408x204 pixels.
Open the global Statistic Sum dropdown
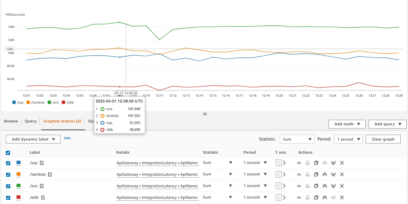[297, 139]
